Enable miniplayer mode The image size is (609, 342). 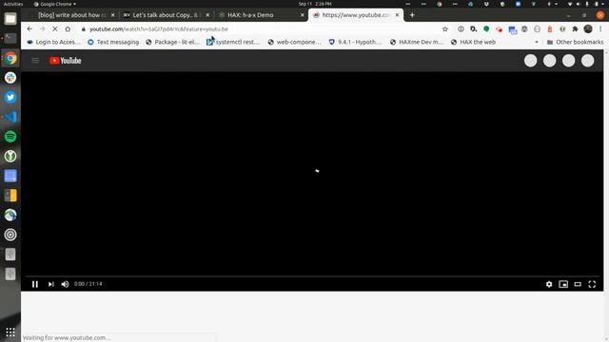tap(563, 284)
